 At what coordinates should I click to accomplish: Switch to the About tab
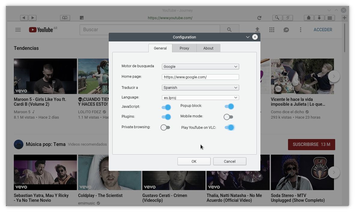208,48
